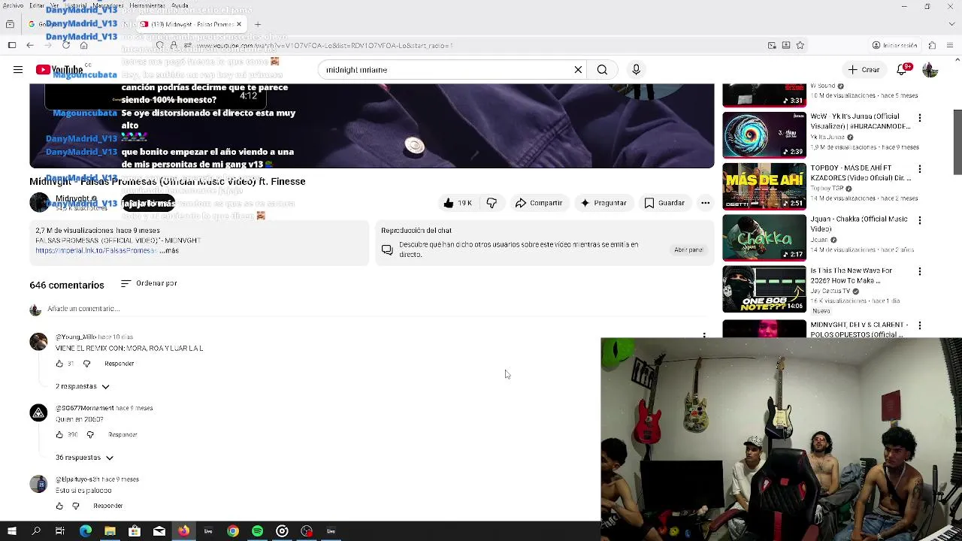
Task: Open 'Is This The New Wave' thumbnail
Action: click(764, 289)
